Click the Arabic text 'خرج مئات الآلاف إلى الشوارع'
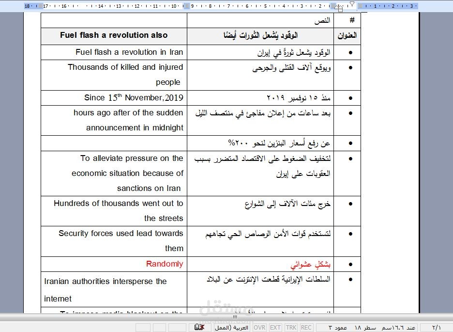The width and height of the screenshot is (453, 332). (x=287, y=204)
